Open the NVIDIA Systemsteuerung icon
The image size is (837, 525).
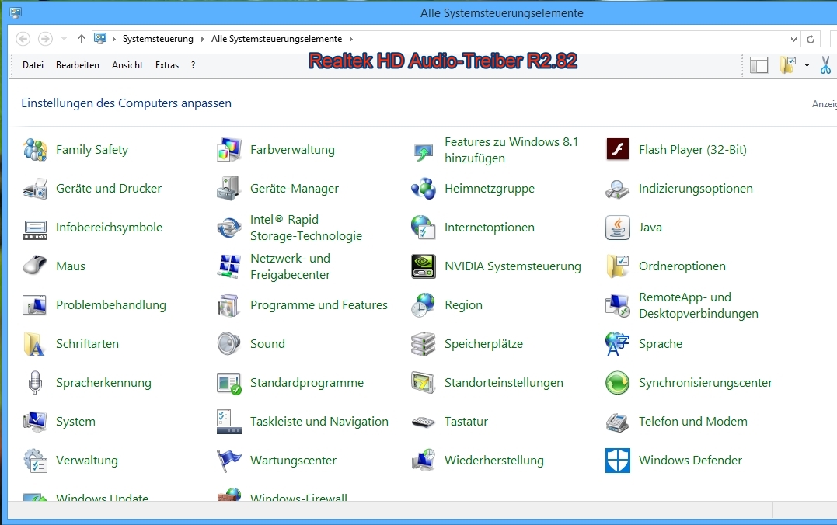424,266
